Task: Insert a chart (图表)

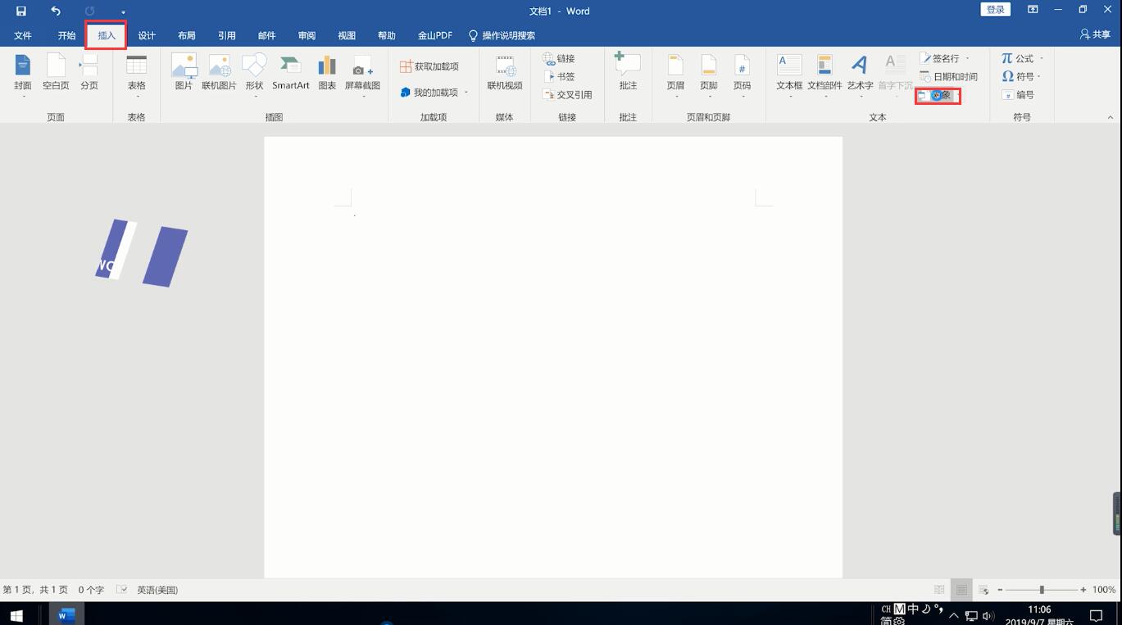Action: pyautogui.click(x=327, y=72)
